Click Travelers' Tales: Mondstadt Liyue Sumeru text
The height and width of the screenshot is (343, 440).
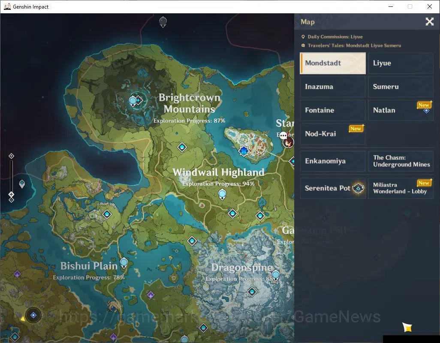[x=354, y=45]
